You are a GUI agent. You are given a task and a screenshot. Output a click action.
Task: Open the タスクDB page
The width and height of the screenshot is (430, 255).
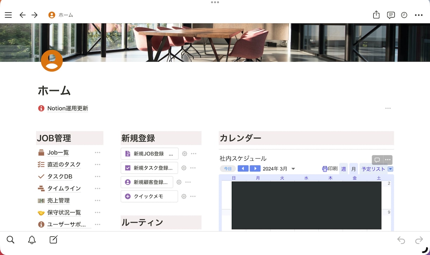click(x=60, y=176)
